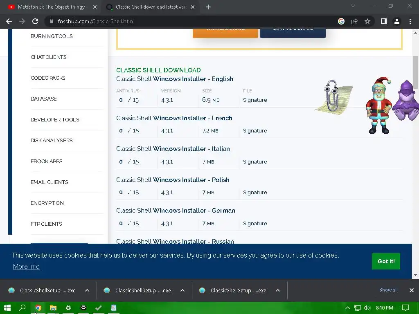The width and height of the screenshot is (419, 314).
Task: Open the Chat Clients category
Action: point(49,57)
